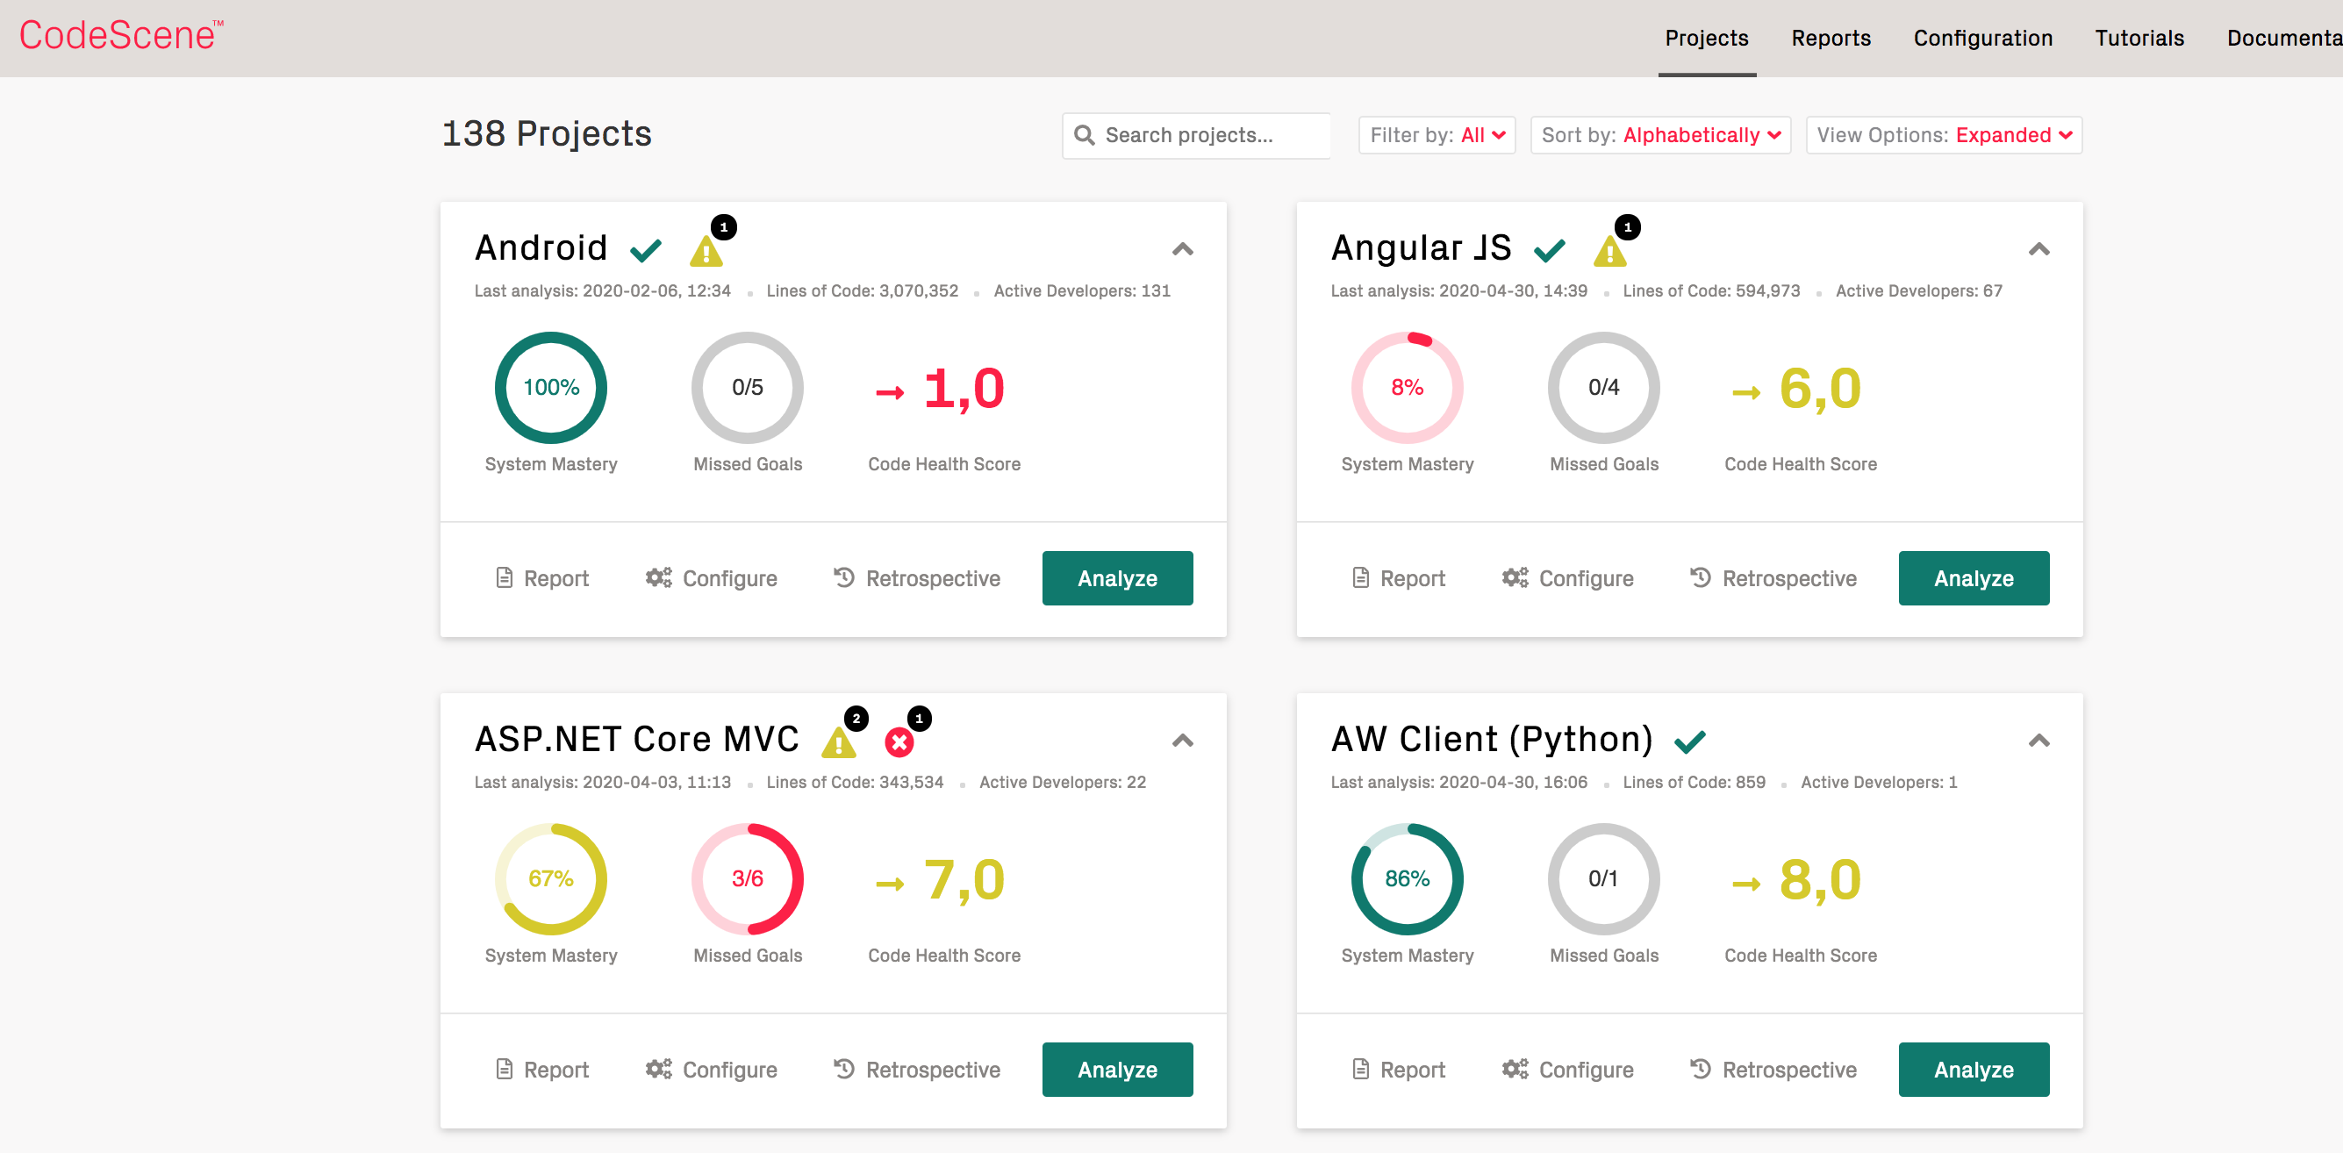The height and width of the screenshot is (1153, 2343).
Task: Click the Angular JS green checkmark icon
Action: [1550, 249]
